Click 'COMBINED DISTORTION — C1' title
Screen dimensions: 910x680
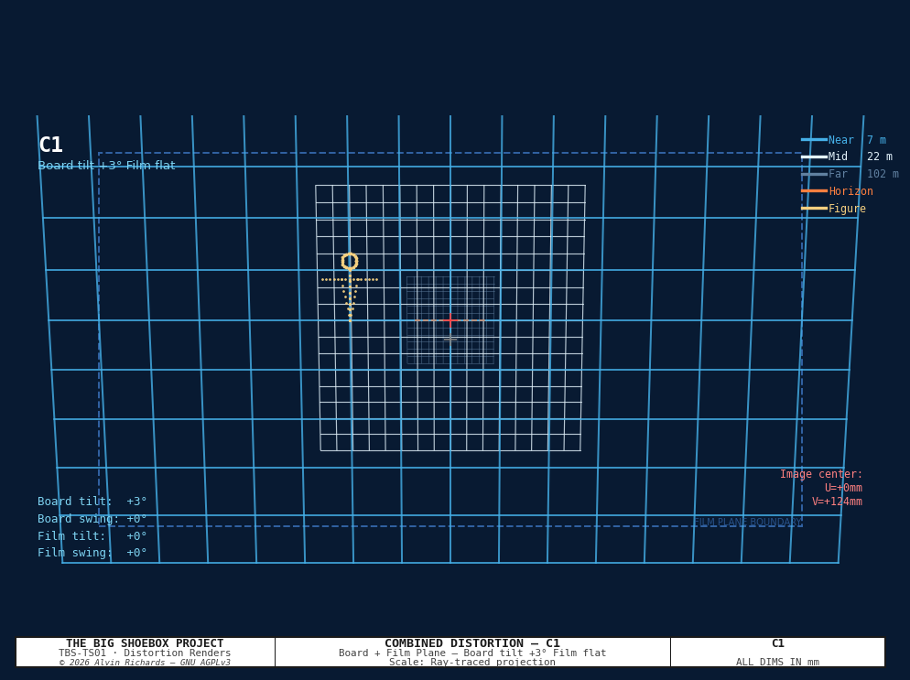[472, 643]
